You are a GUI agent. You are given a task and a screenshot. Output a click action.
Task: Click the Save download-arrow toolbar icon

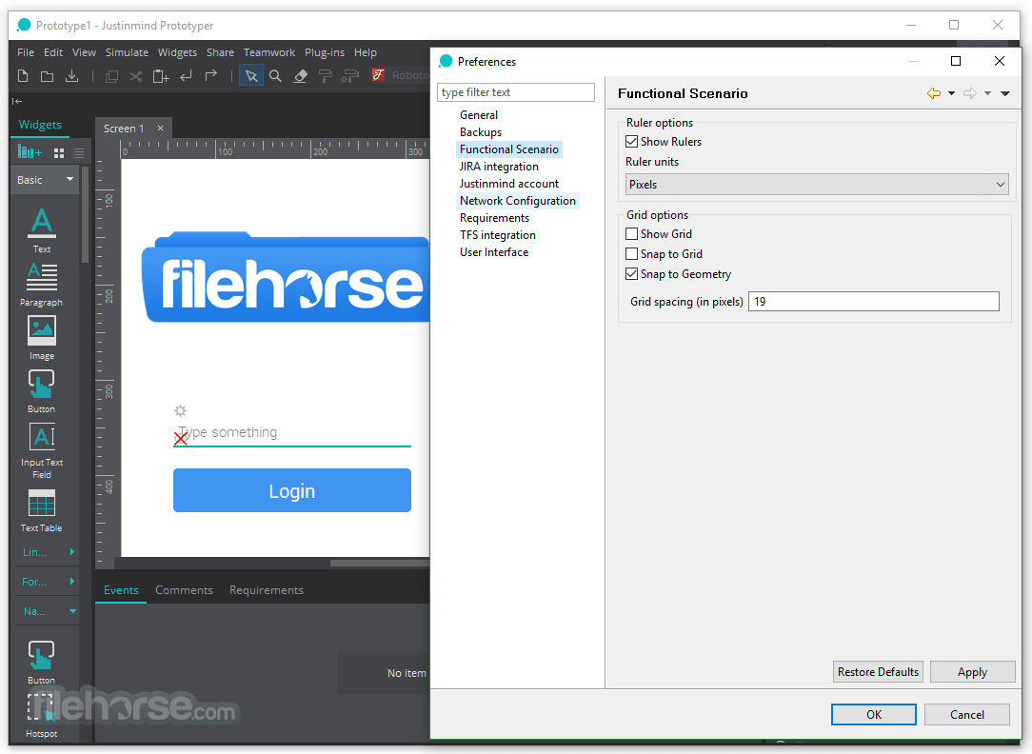coord(71,76)
